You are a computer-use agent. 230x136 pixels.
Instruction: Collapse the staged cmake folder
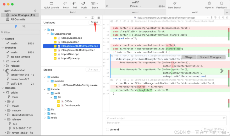tap(45, 77)
